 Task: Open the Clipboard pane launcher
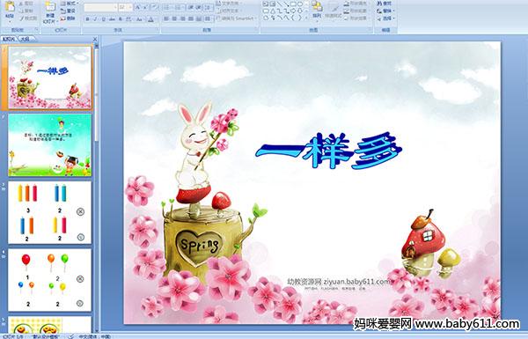click(x=37, y=30)
